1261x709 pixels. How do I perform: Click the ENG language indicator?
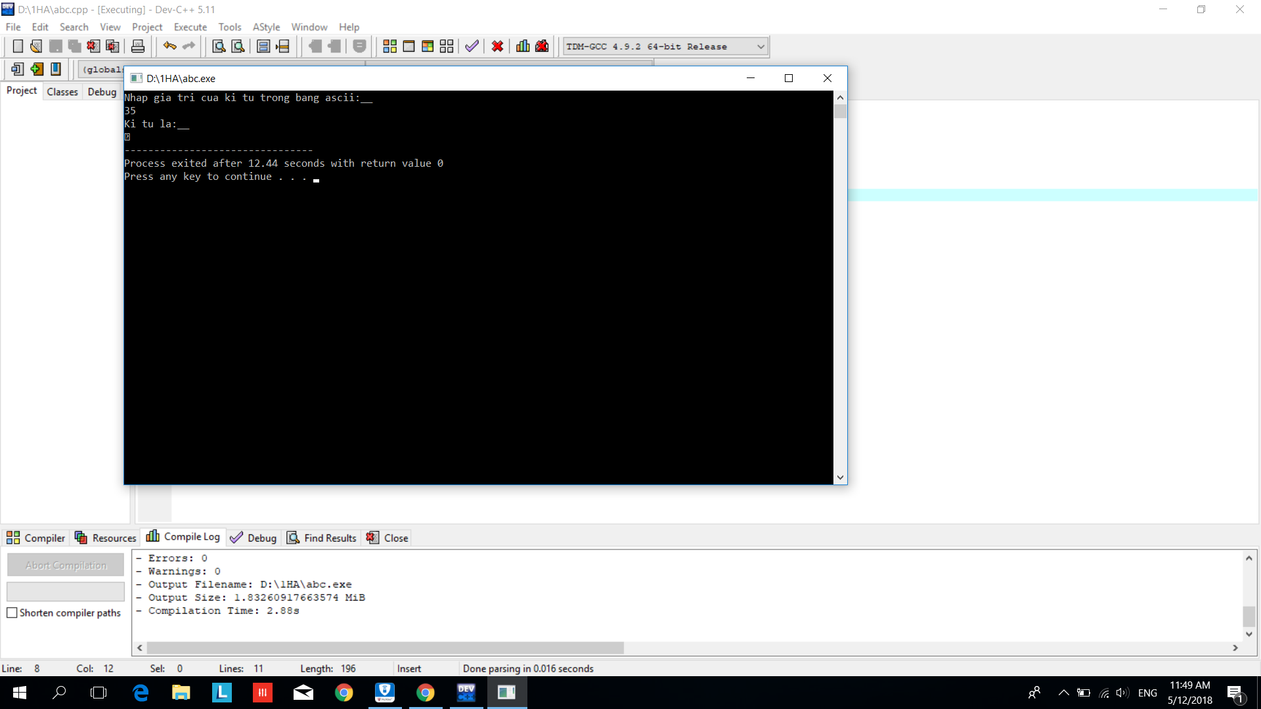click(1147, 693)
